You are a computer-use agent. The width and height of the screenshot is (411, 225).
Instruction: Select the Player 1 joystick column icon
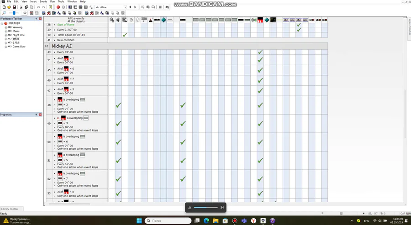tap(150, 20)
